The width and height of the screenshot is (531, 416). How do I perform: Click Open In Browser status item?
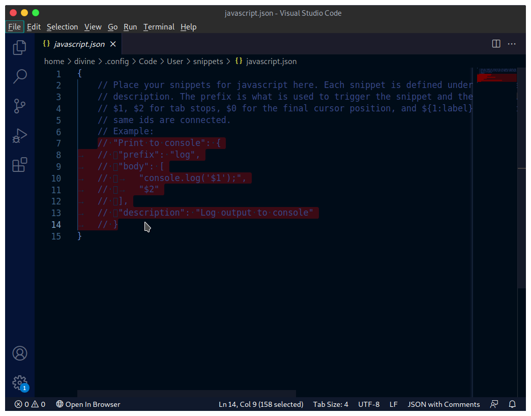[88, 404]
